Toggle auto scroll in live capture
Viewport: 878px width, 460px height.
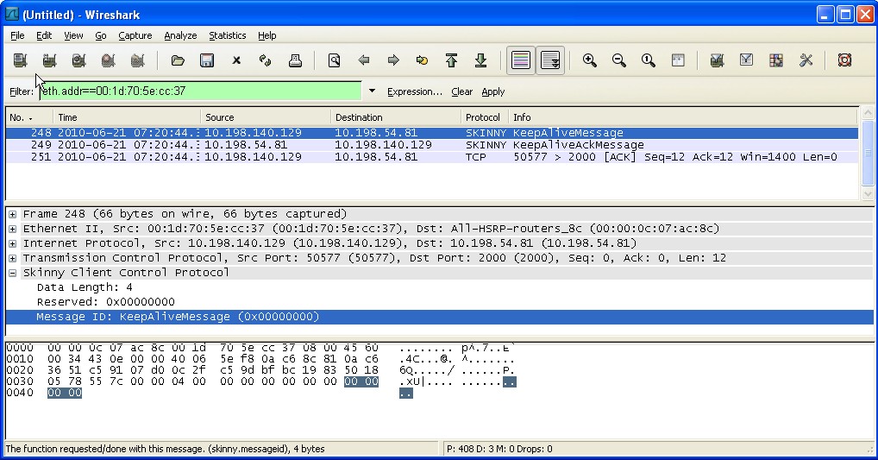coord(550,60)
